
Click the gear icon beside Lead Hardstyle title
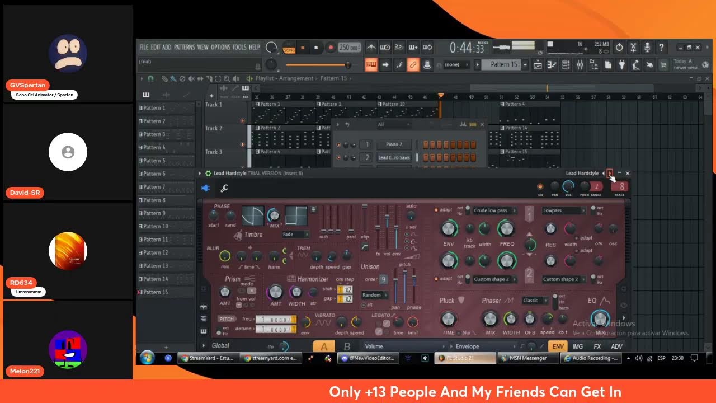pyautogui.click(x=208, y=174)
